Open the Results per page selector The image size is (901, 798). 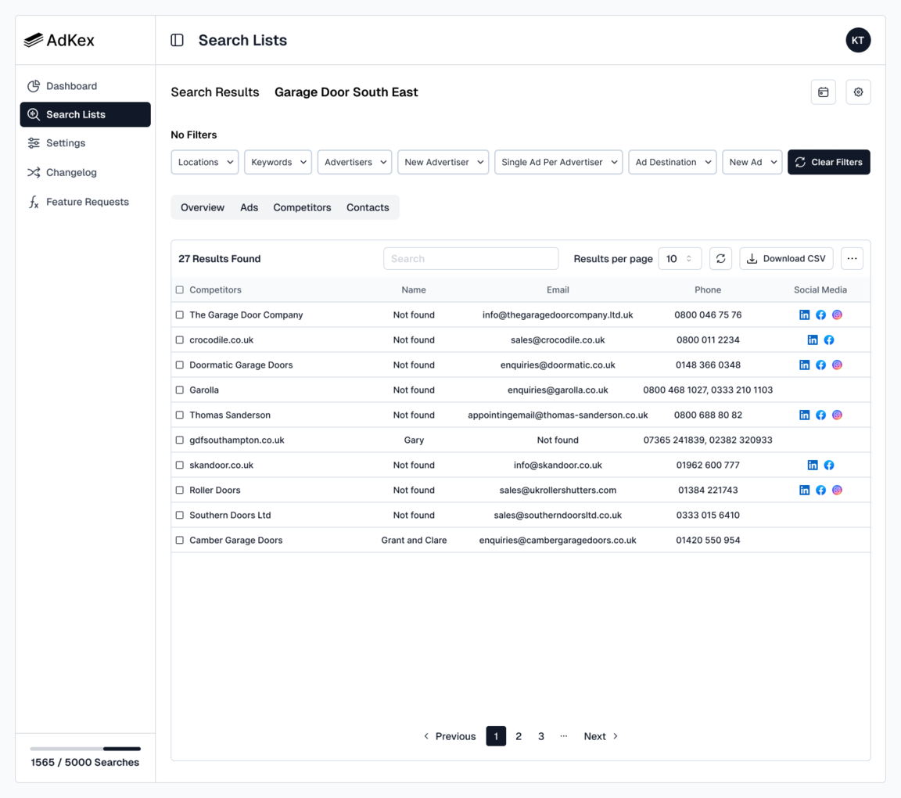(x=680, y=258)
